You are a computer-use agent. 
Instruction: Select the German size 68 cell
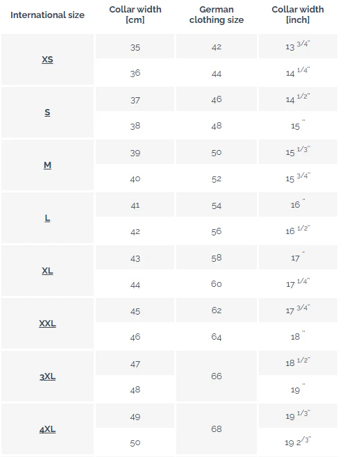[217, 429]
